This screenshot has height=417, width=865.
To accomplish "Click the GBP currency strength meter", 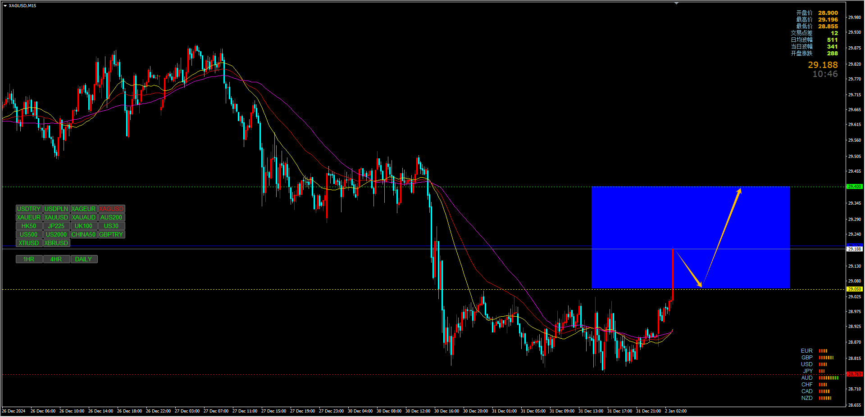I will (x=826, y=358).
